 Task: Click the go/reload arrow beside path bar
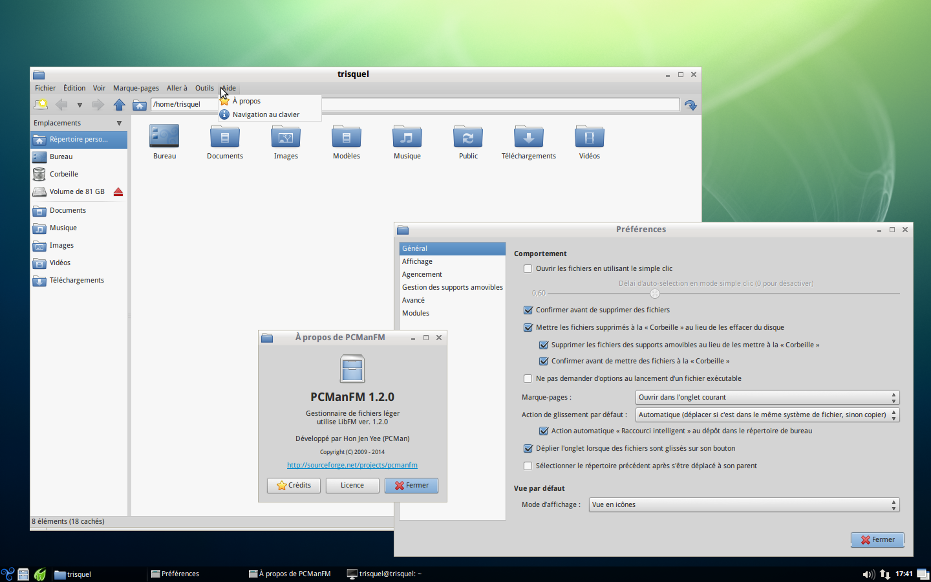[690, 105]
